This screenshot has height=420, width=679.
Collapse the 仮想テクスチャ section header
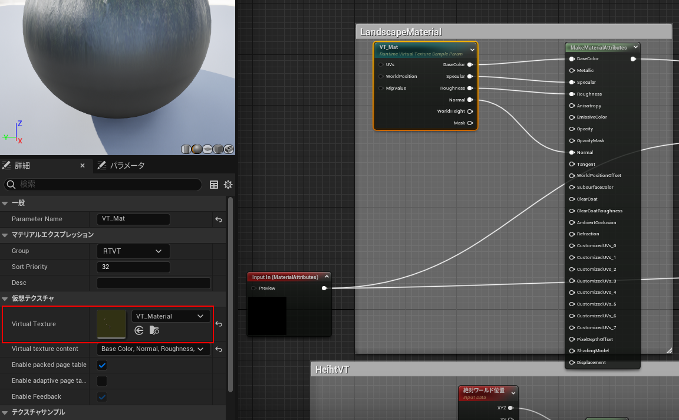(6, 298)
